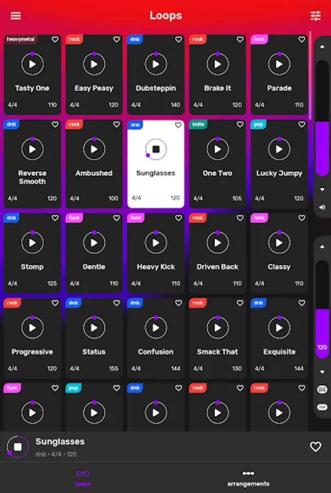The height and width of the screenshot is (493, 331).
Task: Mute audio with the speaker icon
Action: (x=322, y=207)
